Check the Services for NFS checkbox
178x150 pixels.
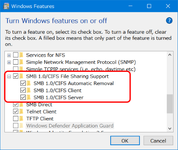(16, 55)
